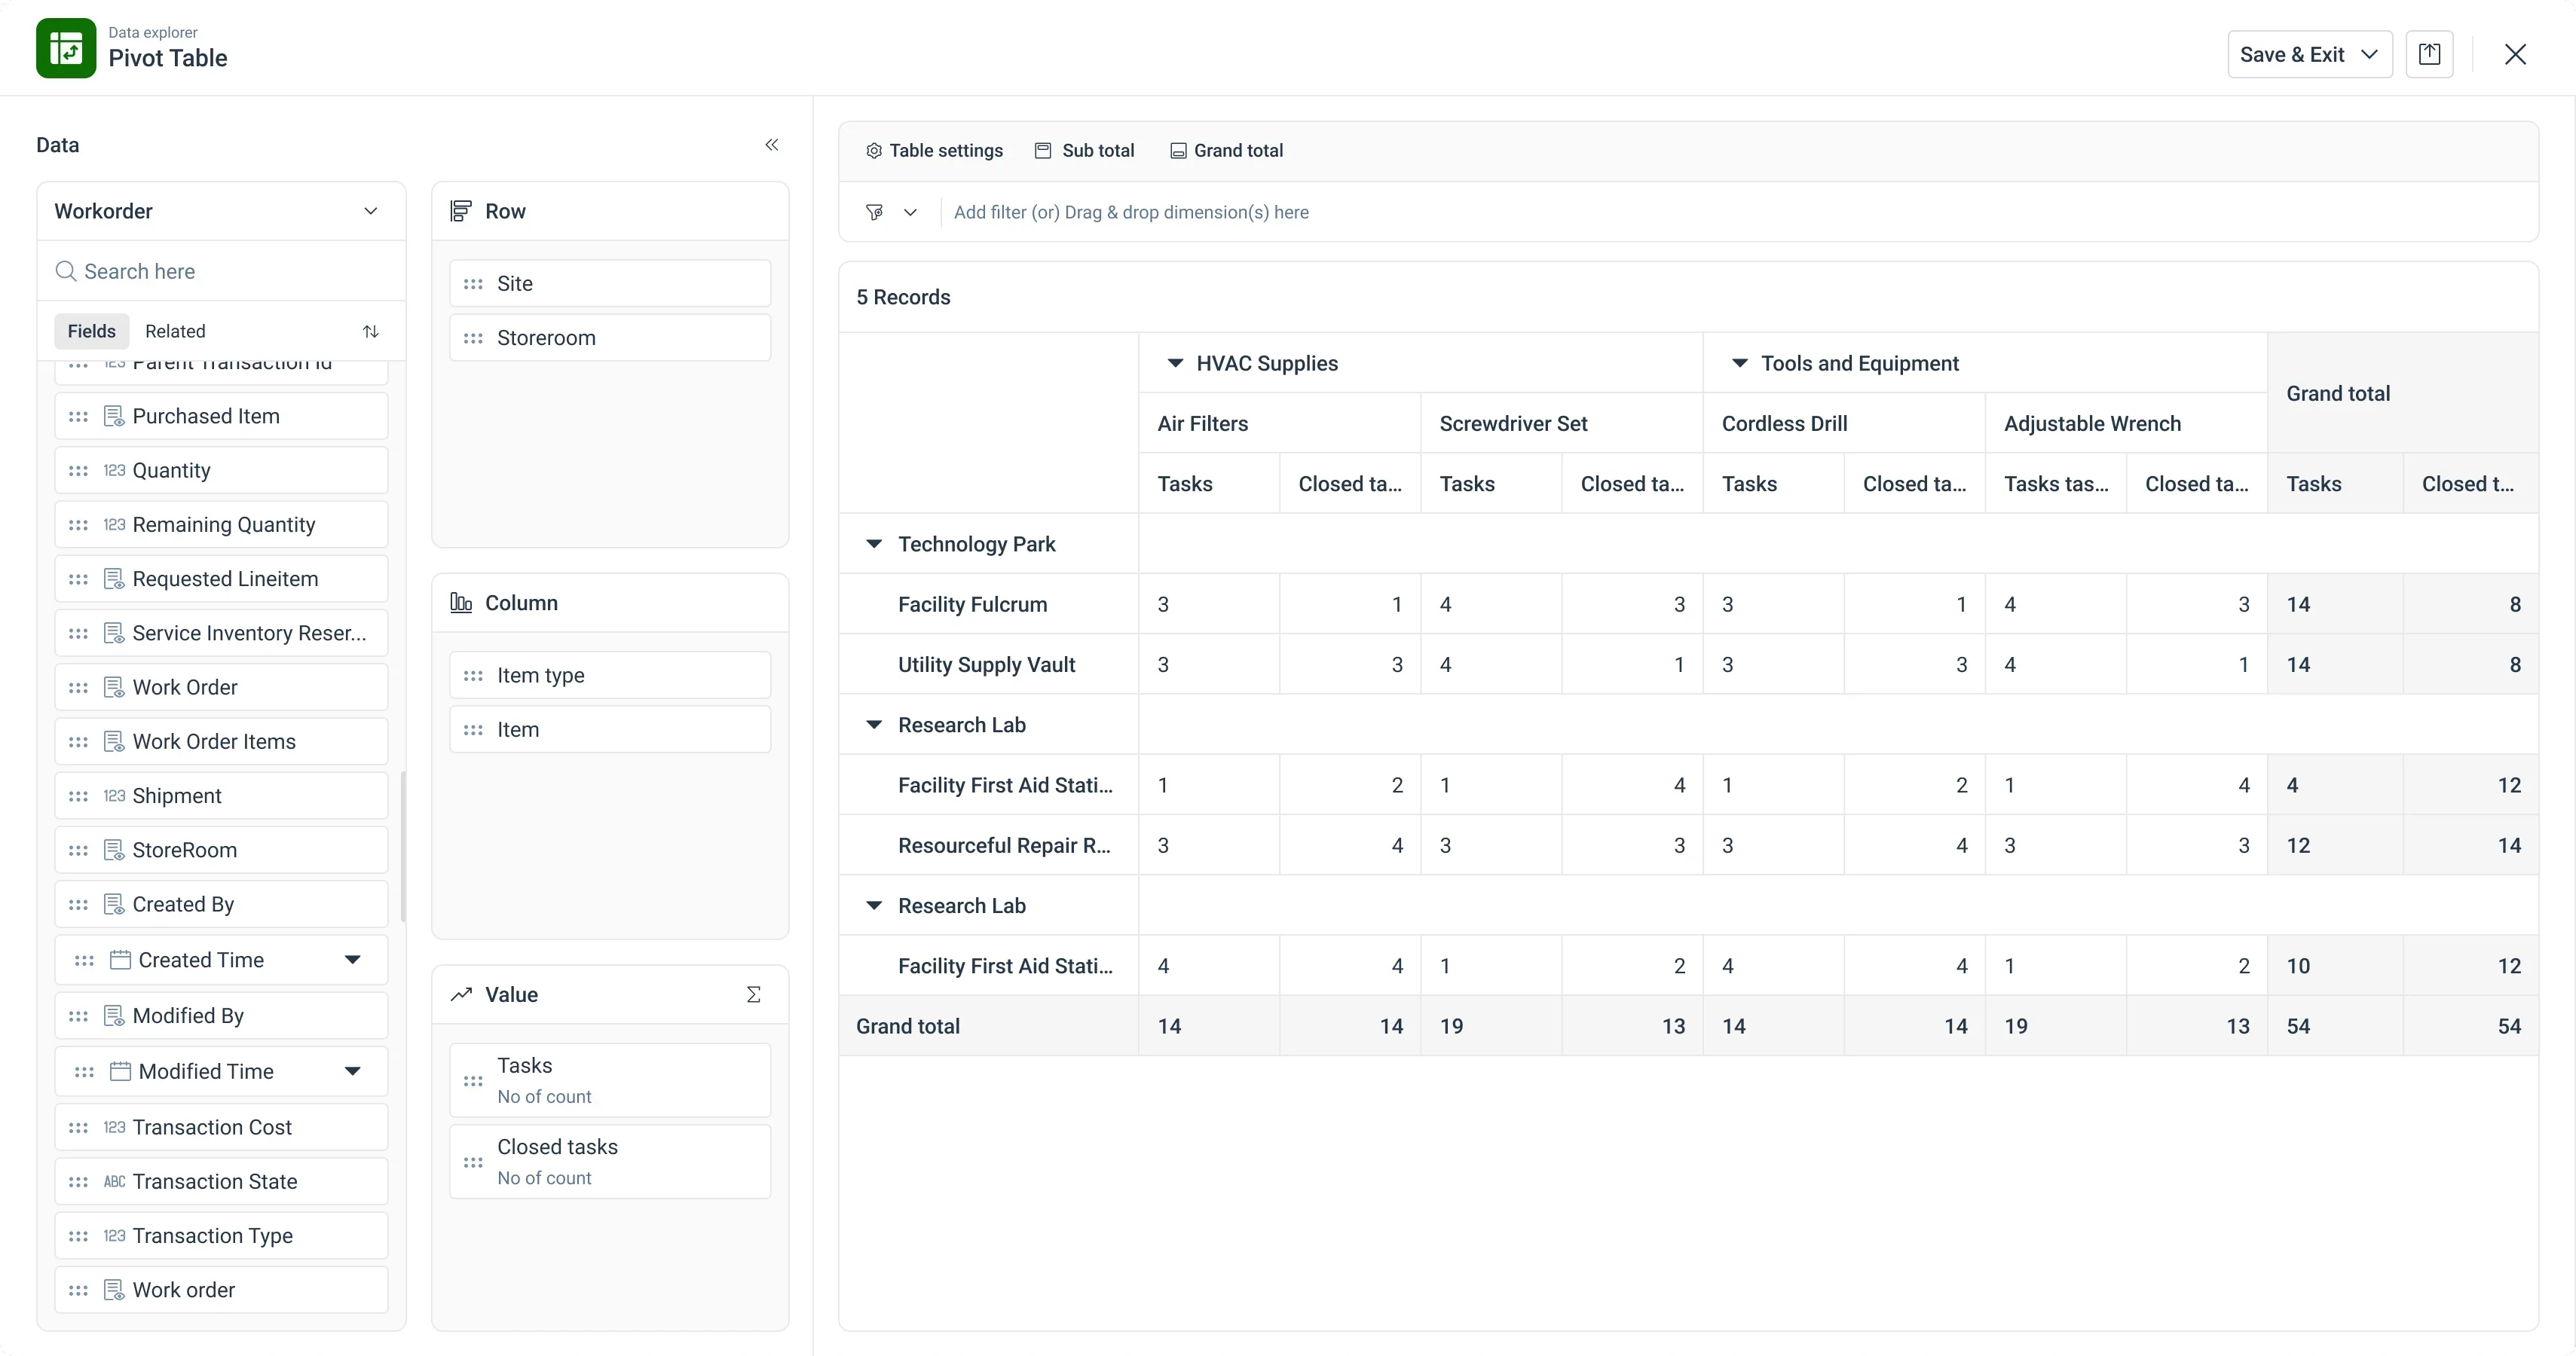Collapse the HVAC Supplies column group
Viewport: 2576px width, 1356px height.
(x=1176, y=363)
